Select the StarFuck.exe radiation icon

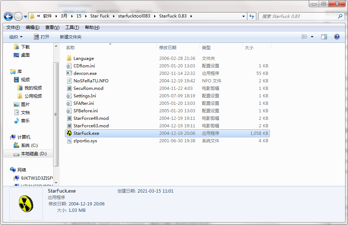69,133
